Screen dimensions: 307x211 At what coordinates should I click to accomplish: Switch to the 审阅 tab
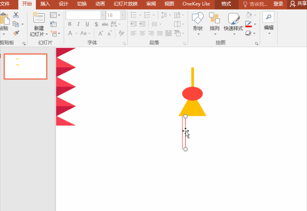[x=151, y=4]
